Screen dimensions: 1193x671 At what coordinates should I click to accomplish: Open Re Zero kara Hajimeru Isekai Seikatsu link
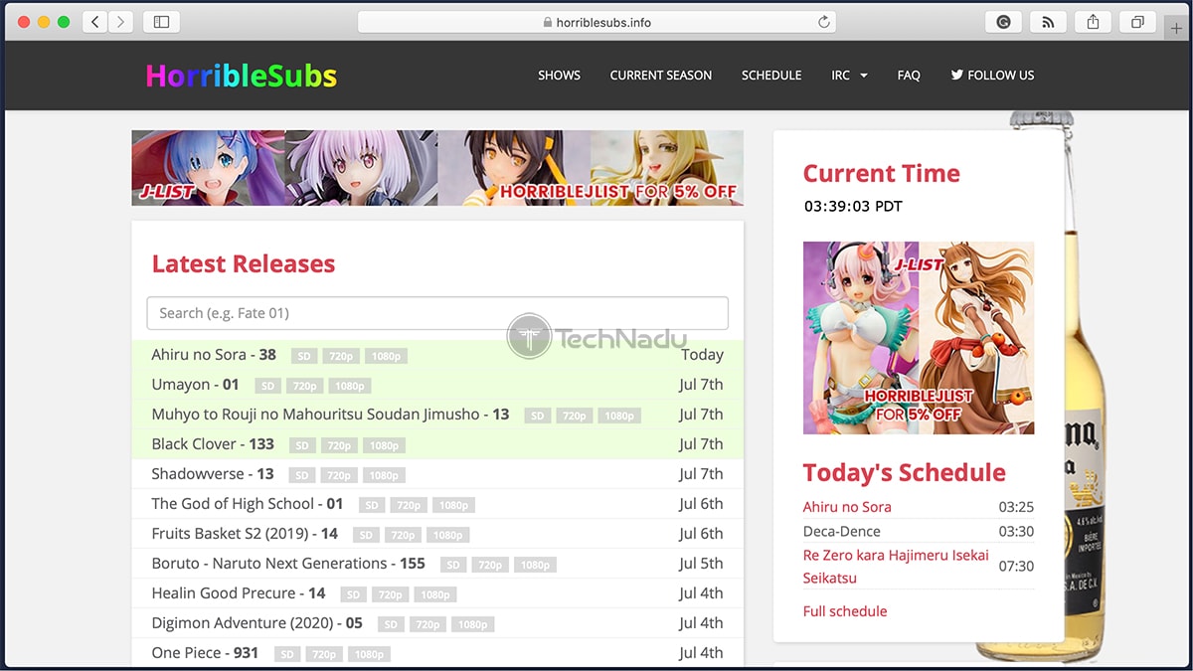click(896, 567)
